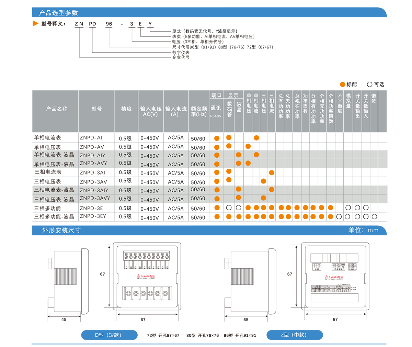Click the 输入电压 AC(V) column header

[151, 111]
